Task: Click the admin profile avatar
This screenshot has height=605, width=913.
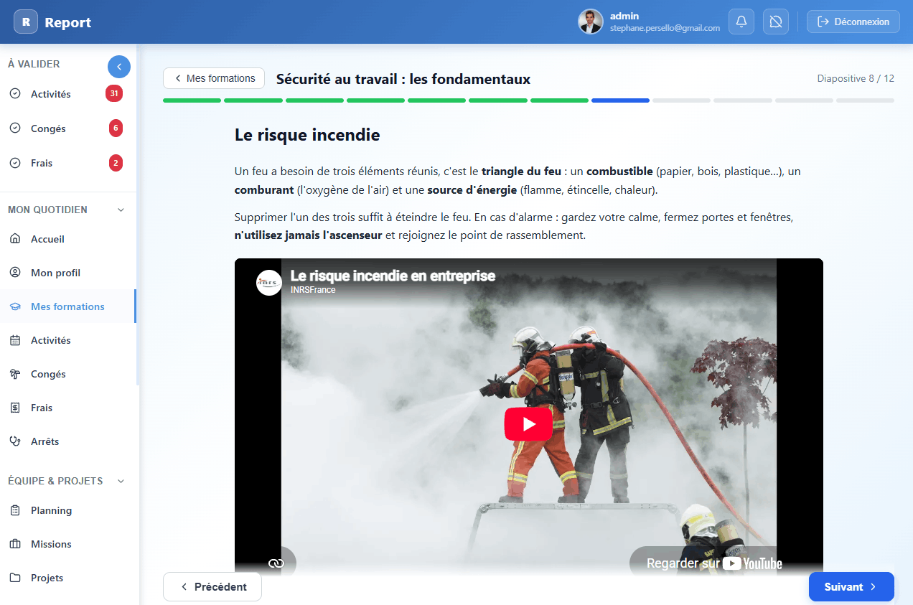Action: point(591,22)
